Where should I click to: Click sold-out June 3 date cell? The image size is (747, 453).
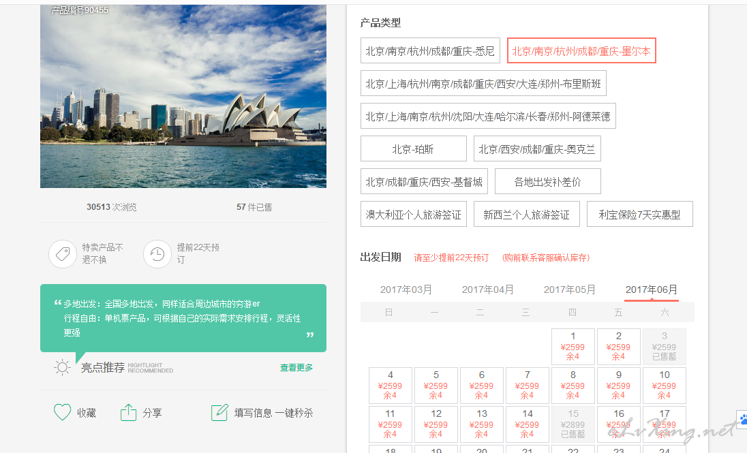point(664,346)
